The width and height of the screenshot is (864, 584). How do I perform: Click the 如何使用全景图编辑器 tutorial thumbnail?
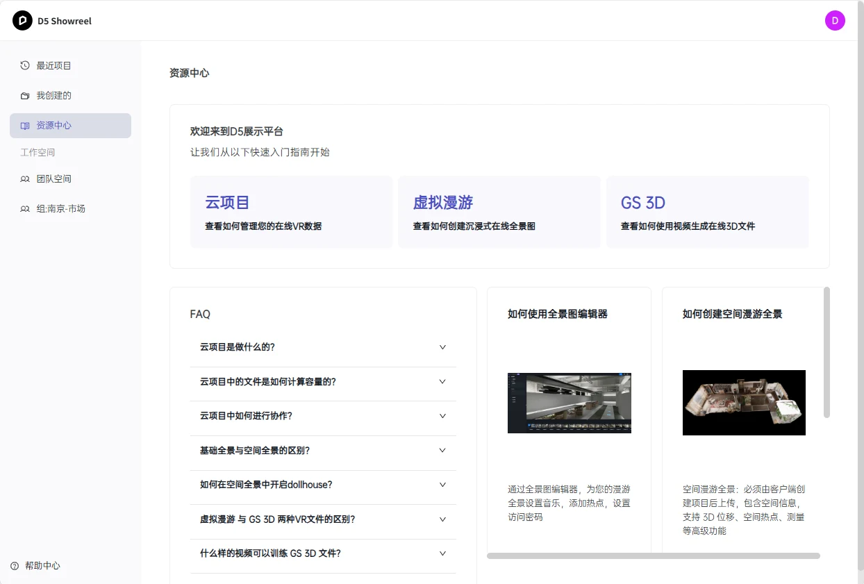click(569, 403)
